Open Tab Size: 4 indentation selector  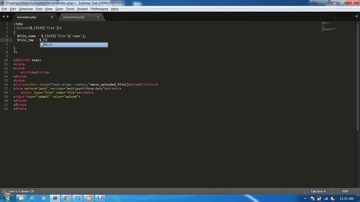(x=318, y=191)
